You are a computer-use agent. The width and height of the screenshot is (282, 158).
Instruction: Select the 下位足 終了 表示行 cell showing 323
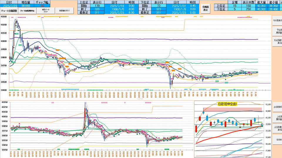tap(158, 9)
